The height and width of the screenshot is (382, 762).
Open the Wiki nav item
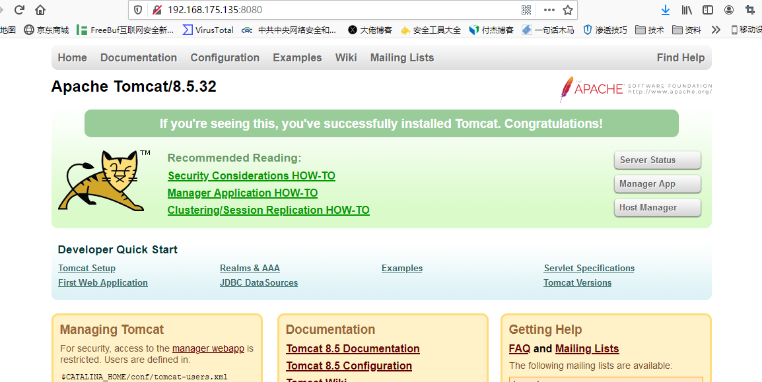click(x=346, y=58)
